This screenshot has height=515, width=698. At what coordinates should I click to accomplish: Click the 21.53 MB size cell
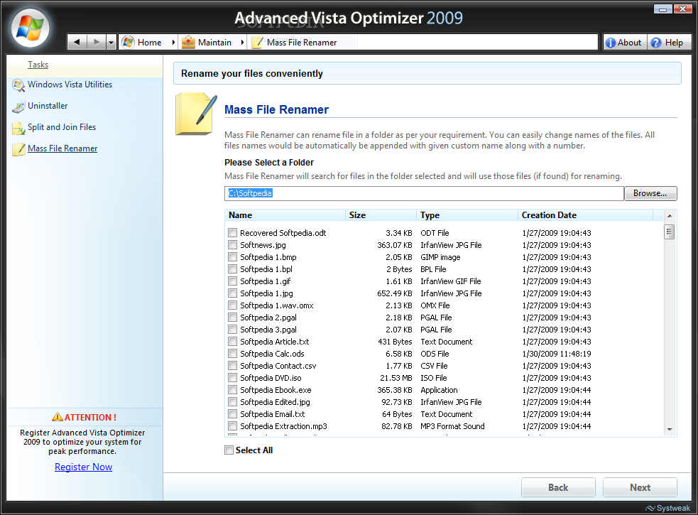click(396, 377)
